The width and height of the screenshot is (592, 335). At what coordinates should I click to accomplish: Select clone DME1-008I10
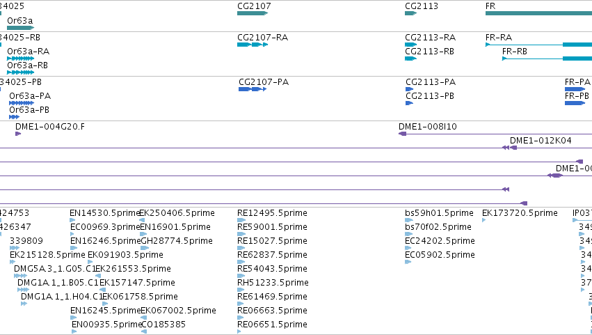pyautogui.click(x=495, y=134)
